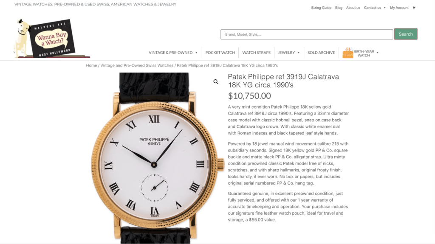Click the Wanna Buy a Watch logo
The image size is (435, 244).
(51, 39)
